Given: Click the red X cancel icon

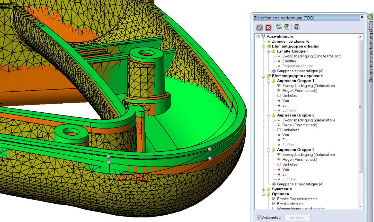Looking at the screenshot, I should tap(268, 27).
